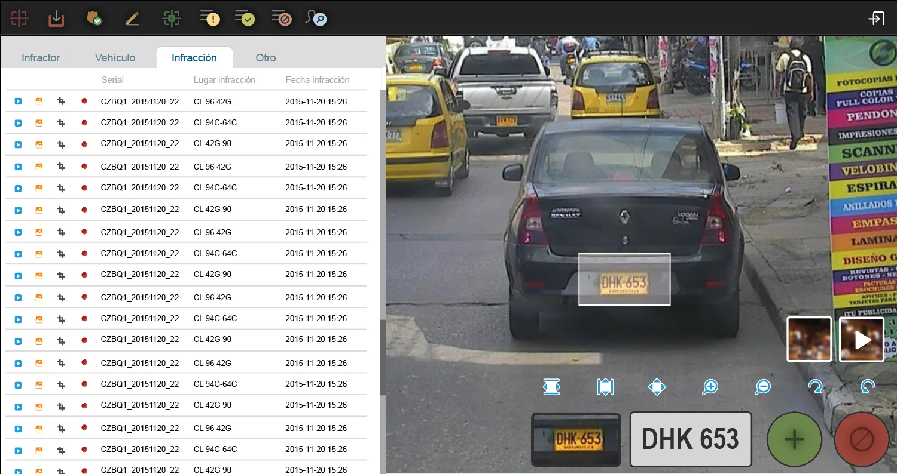Click the red status dot in the first list row
Screen dimensions: 897x474
click(84, 101)
